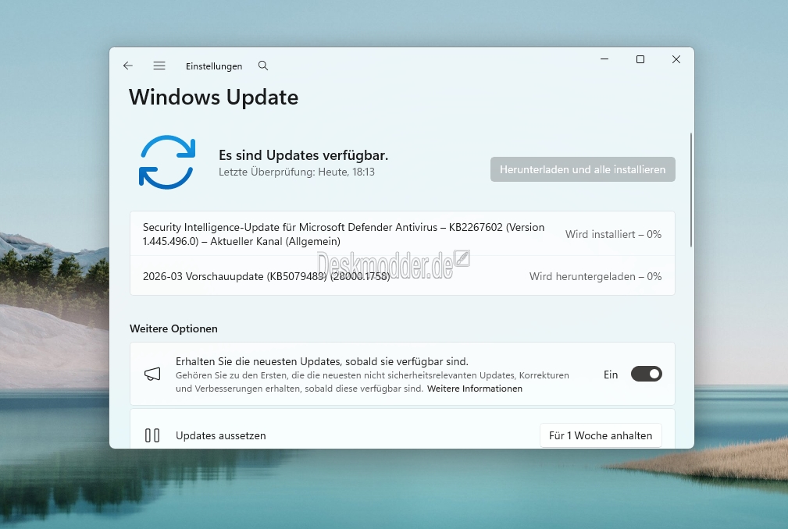Click the blue update sync icon
This screenshot has height=529, width=788.
pos(166,162)
